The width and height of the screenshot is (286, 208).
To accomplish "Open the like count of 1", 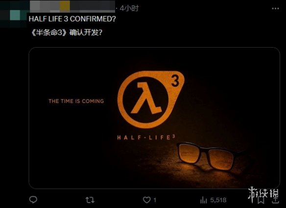I will pos(155,200).
